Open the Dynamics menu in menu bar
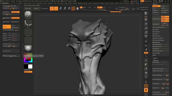 tap(50, 3)
